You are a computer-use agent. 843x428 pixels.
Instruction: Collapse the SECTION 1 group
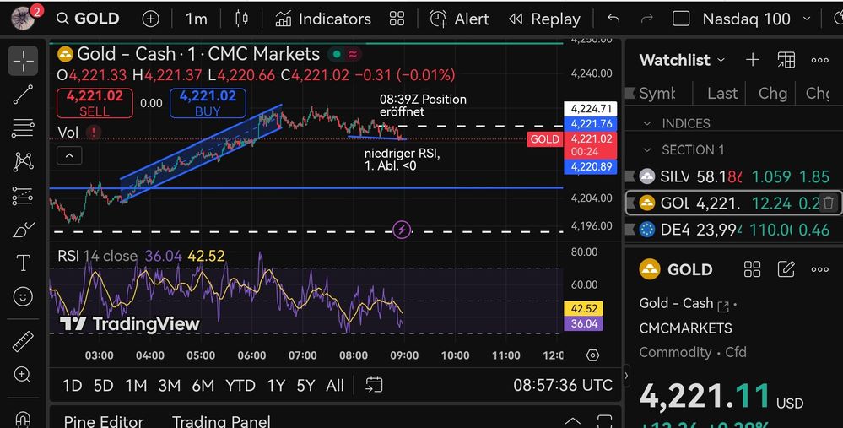pyautogui.click(x=647, y=149)
